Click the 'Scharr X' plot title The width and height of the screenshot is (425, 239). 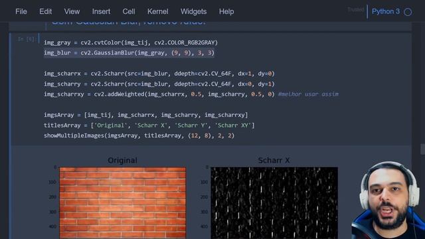pyautogui.click(x=274, y=161)
